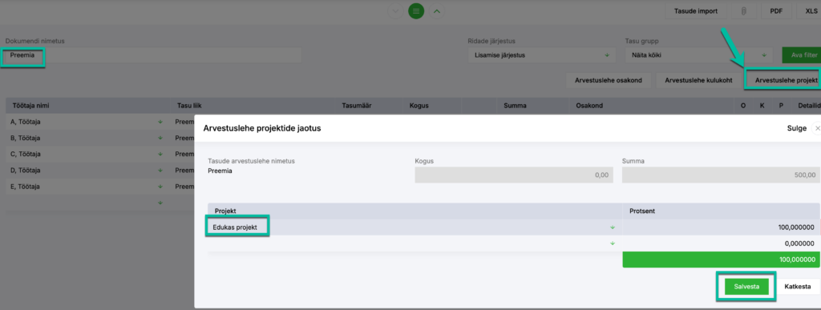Click the Arvestuslehe projektide jaotus dialog title
This screenshot has width=821, height=310.
click(262, 128)
